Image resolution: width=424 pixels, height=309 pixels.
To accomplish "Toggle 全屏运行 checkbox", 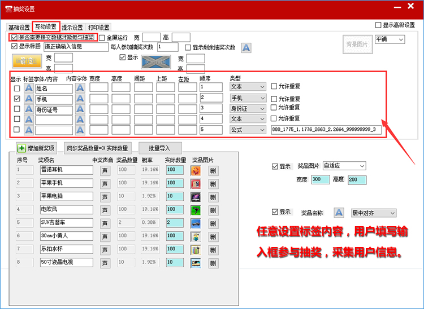I will click(102, 38).
